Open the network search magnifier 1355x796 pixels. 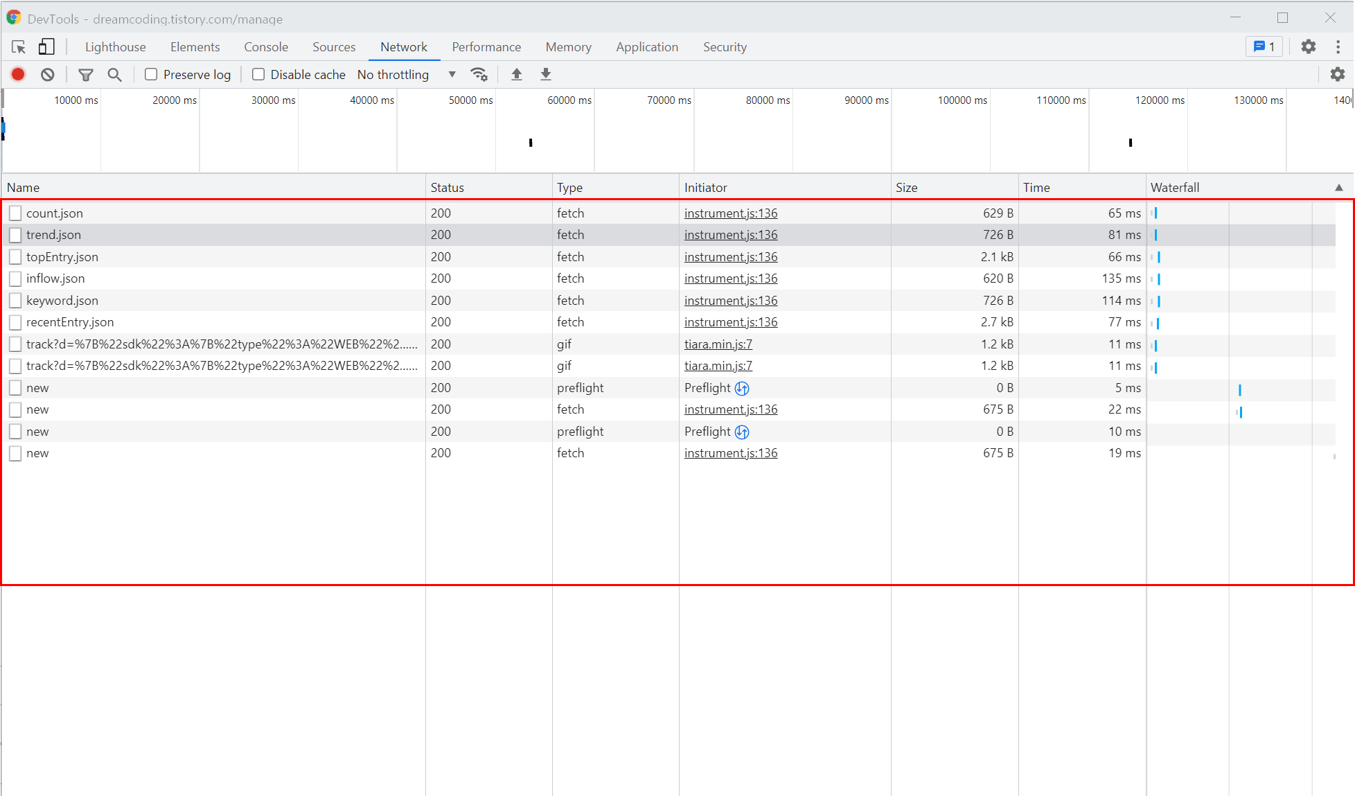[x=114, y=74]
